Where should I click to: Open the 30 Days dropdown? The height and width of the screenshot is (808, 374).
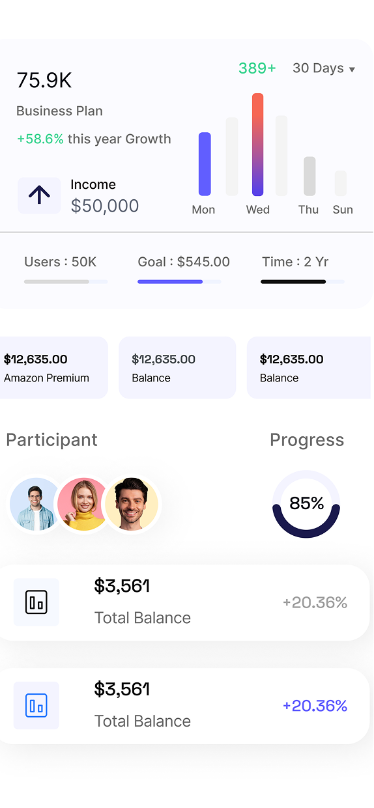324,68
